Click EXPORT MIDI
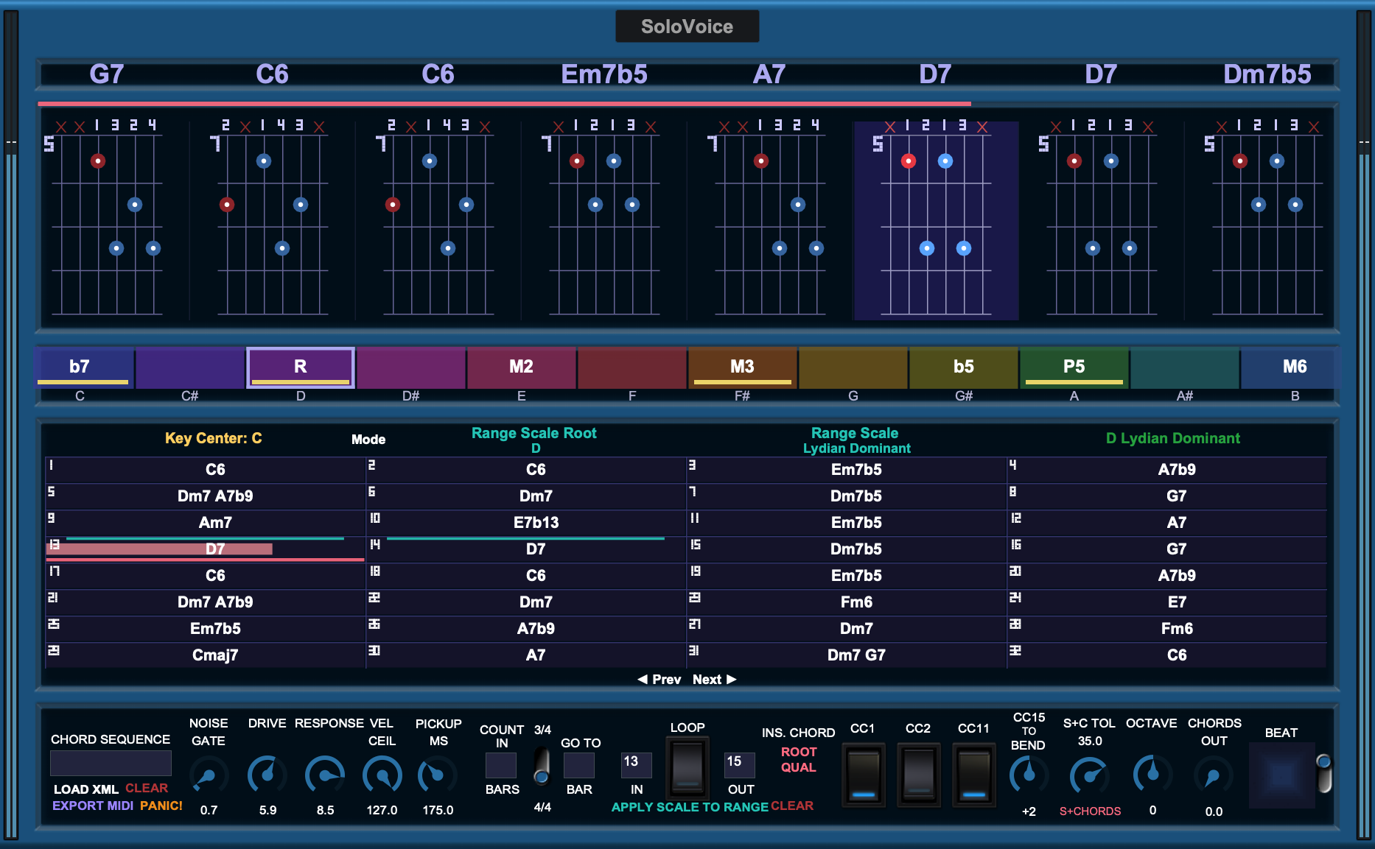The height and width of the screenshot is (849, 1375). 93,806
